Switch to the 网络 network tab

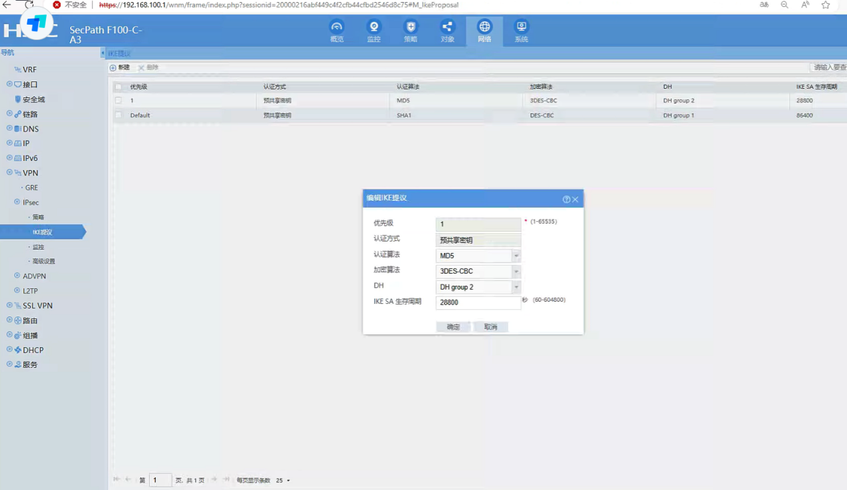click(484, 30)
